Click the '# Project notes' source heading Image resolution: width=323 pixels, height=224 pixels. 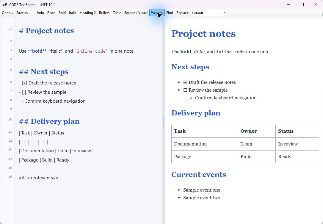pyautogui.click(x=46, y=31)
